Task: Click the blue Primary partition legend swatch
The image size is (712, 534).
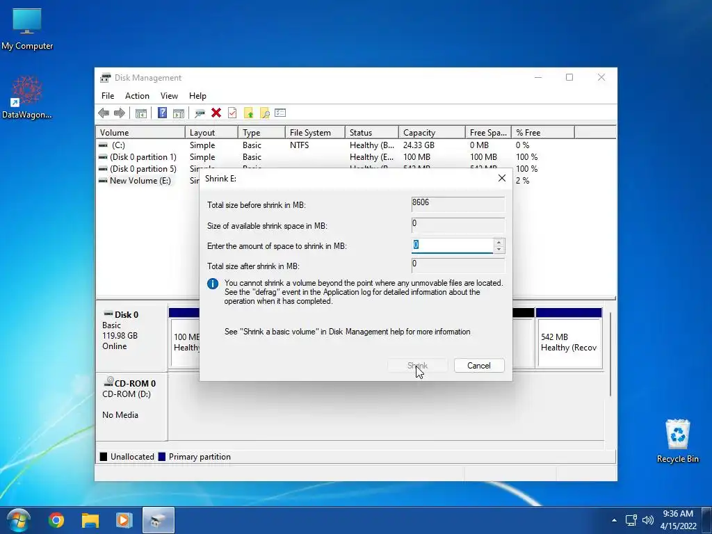Action: (x=161, y=457)
